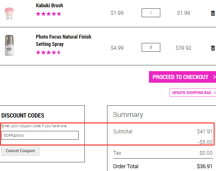Screen dimensions: 216x171
Task: Click Update Shopping Bag button
Action: tap(193, 93)
